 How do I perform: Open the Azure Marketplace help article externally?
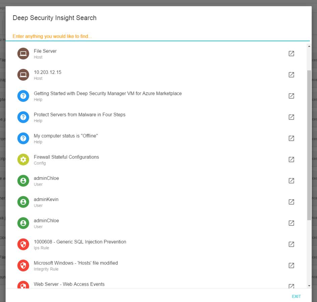pyautogui.click(x=291, y=96)
